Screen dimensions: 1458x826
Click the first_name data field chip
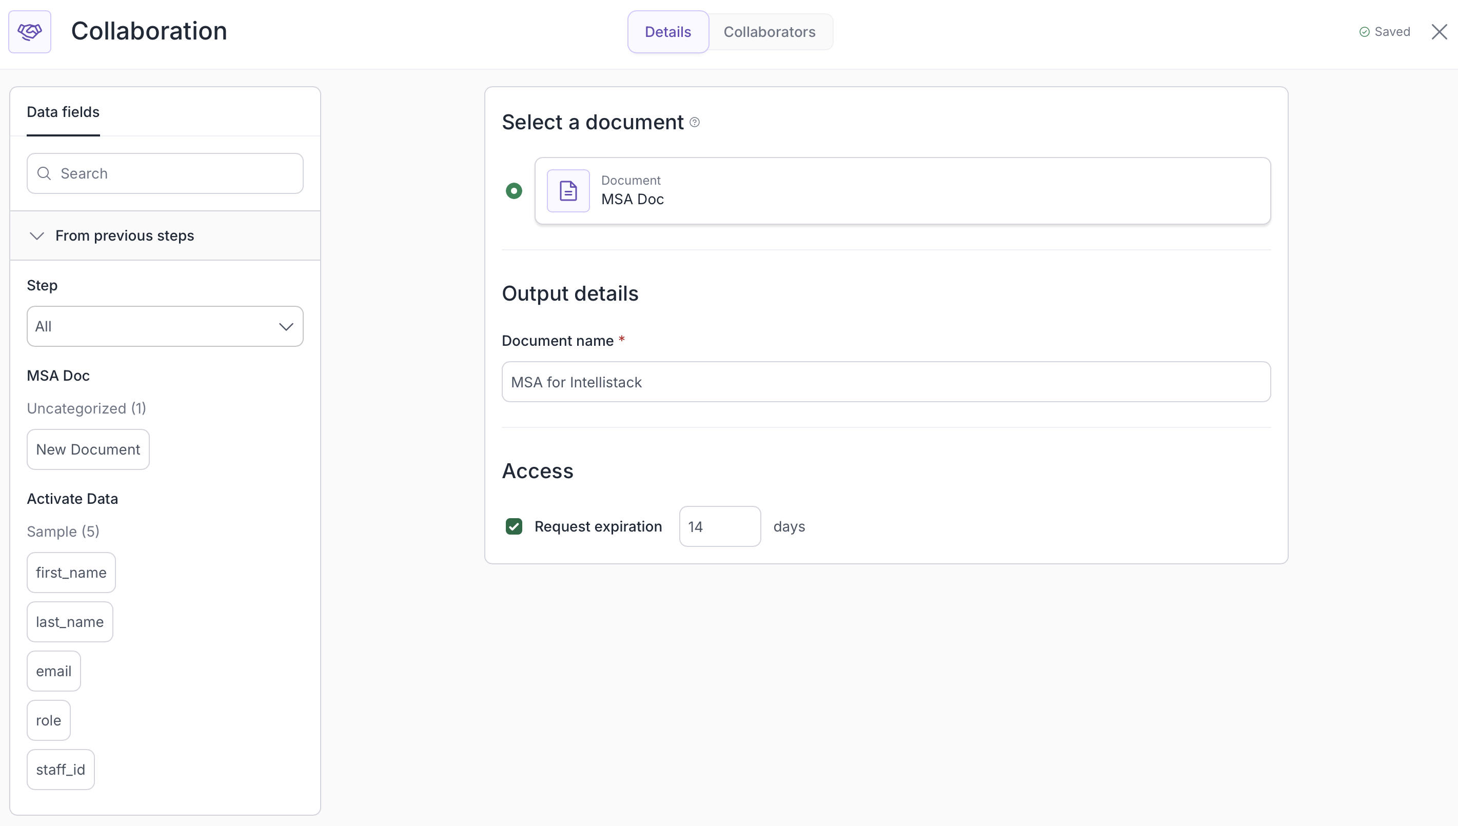pyautogui.click(x=71, y=573)
